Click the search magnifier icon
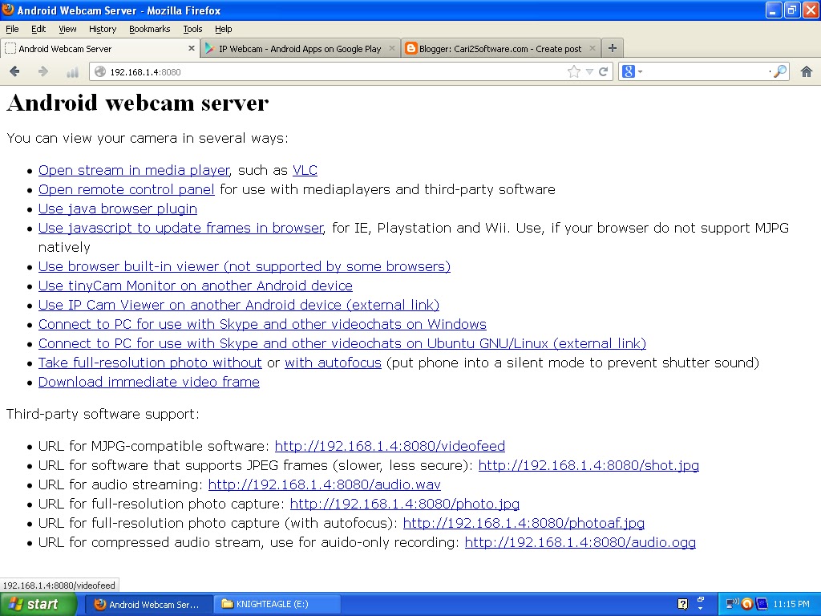The image size is (821, 616). tap(780, 71)
